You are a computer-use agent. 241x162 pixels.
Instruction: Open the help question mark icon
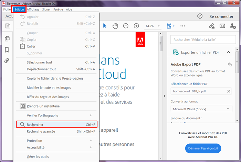click(200, 16)
